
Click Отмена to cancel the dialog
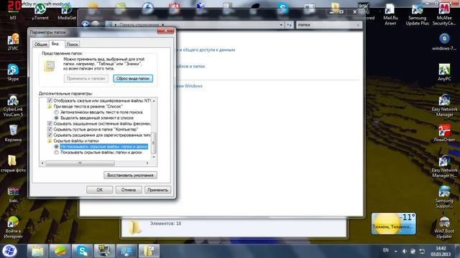(x=129, y=190)
